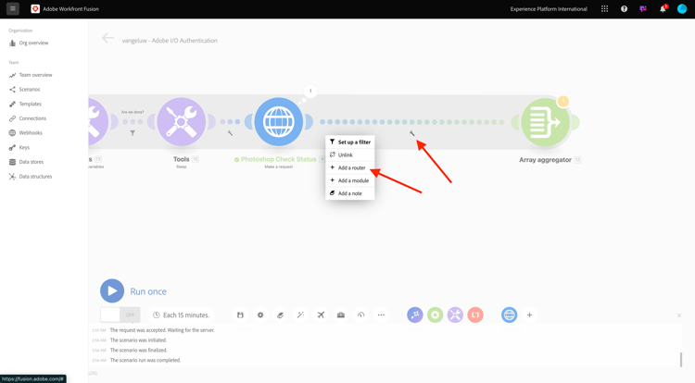Choose Add a router
Image resolution: width=695 pixels, height=383 pixels.
350,167
